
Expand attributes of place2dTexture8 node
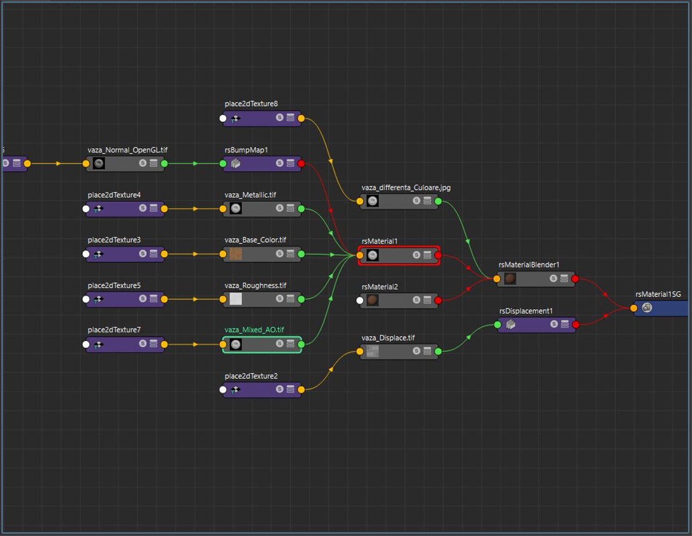290,118
